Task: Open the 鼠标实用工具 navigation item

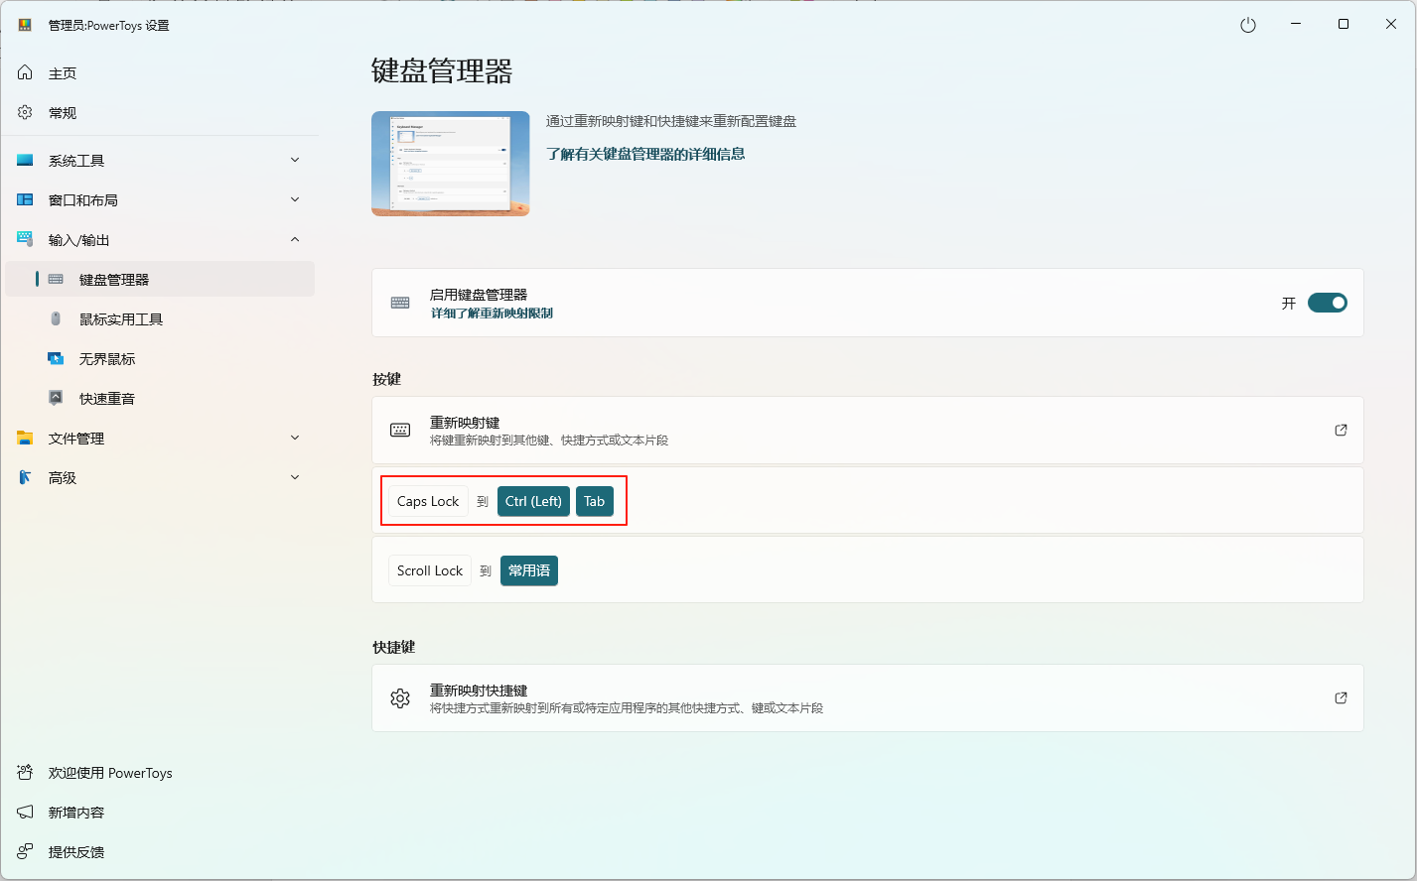Action: click(x=160, y=318)
